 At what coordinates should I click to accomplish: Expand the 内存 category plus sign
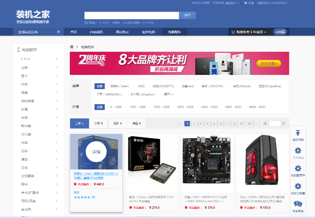(x=56, y=84)
